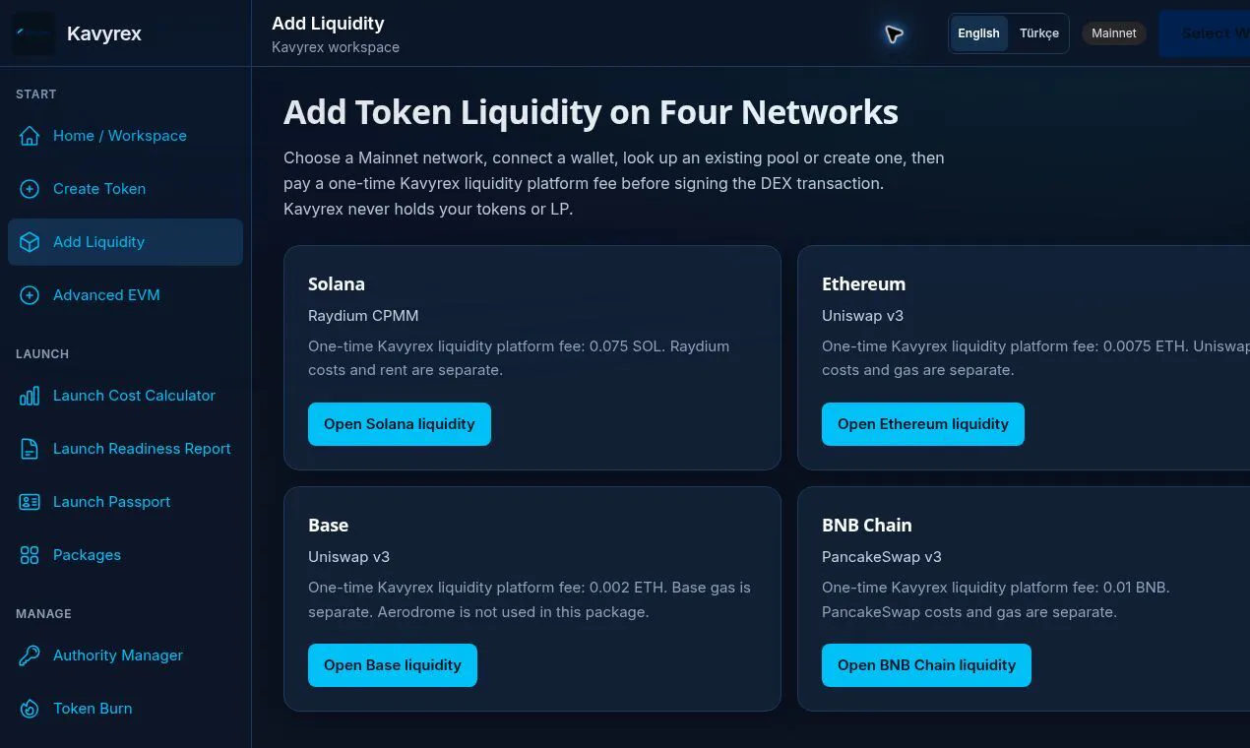Open Ethereum liquidity

(x=923, y=424)
